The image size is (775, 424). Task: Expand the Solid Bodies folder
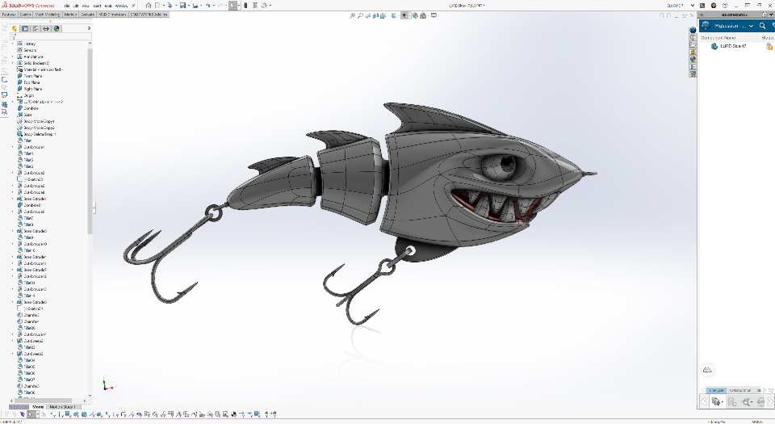11,63
